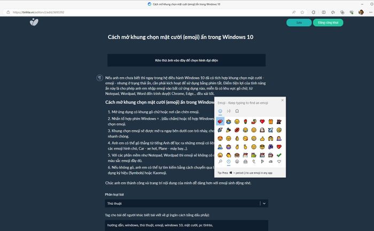
Task: Click the Lưu save button
Action: coord(299,22)
